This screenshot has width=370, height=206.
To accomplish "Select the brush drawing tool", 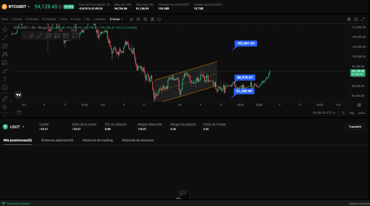I will pos(5,70).
